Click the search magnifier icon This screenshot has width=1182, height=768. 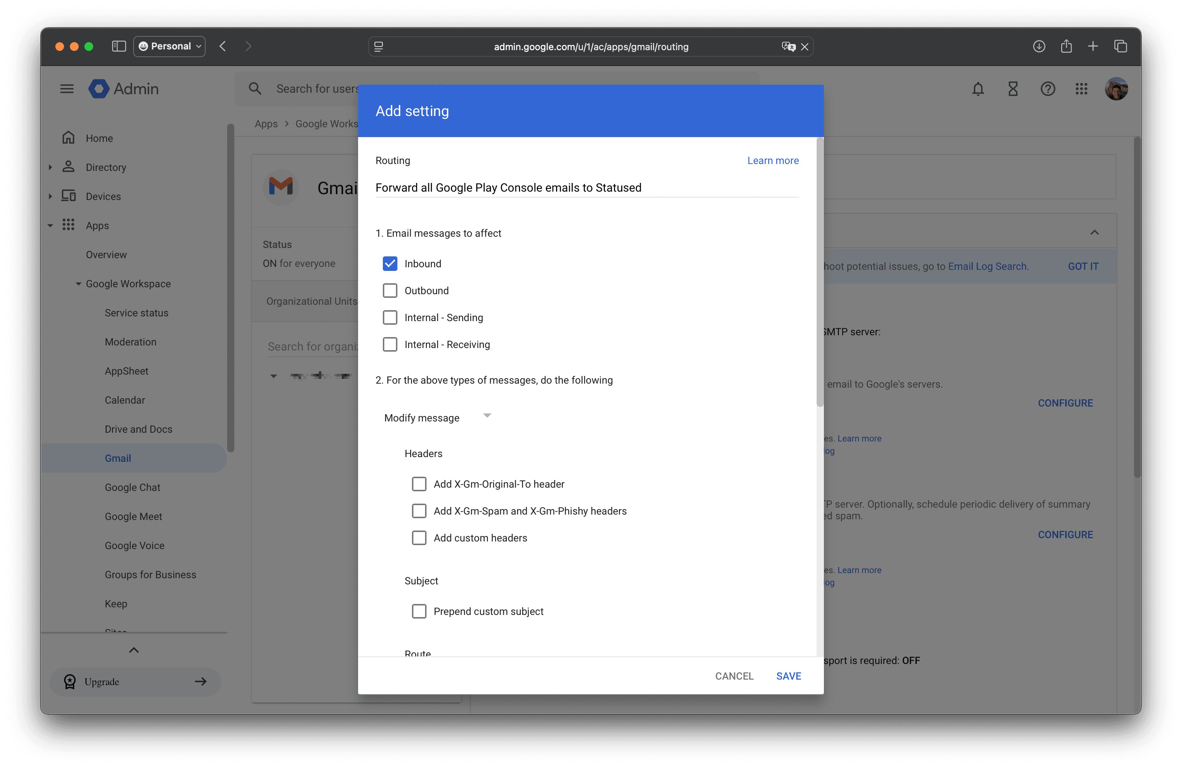click(x=255, y=88)
